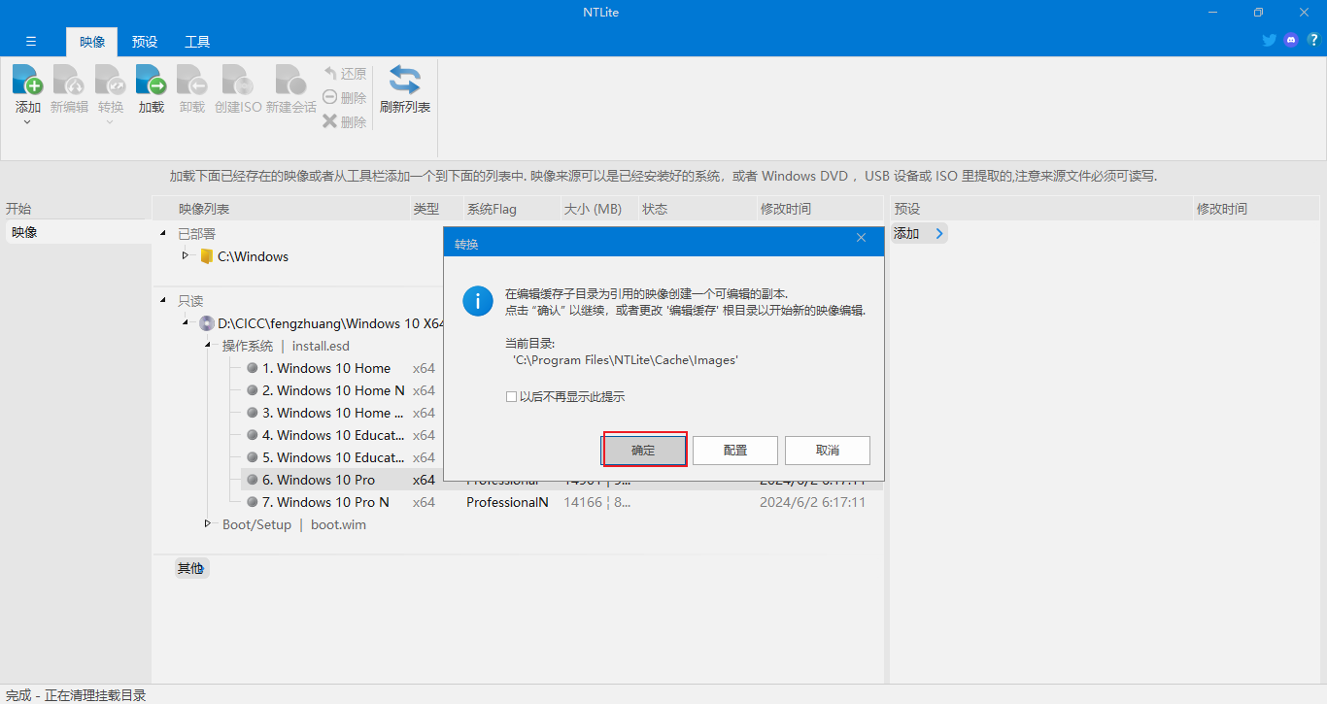This screenshot has width=1327, height=704.
Task: Select row 7. Windows 10 Pro N
Action: point(325,502)
